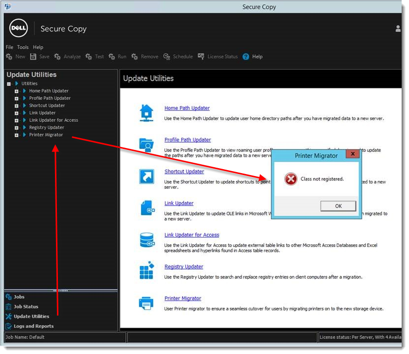
Task: Open the Logs and Reports pane
Action: coord(33,326)
